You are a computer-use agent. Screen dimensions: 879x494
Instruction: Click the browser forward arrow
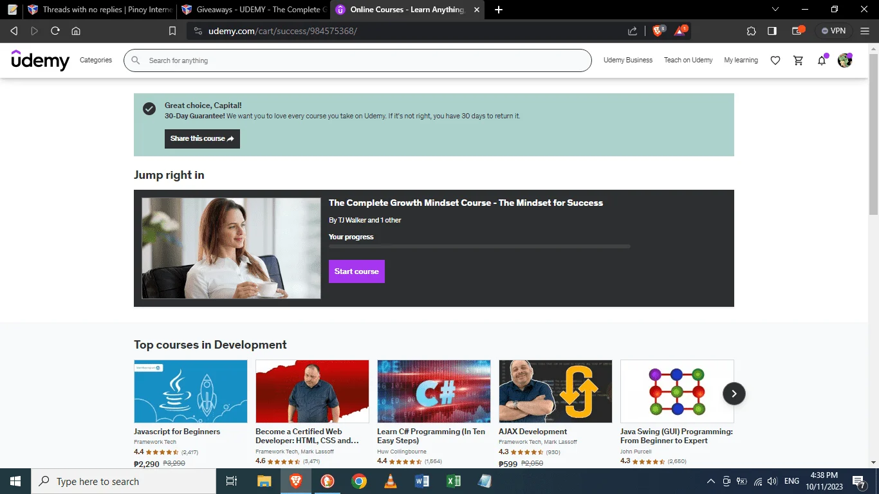[x=35, y=31]
